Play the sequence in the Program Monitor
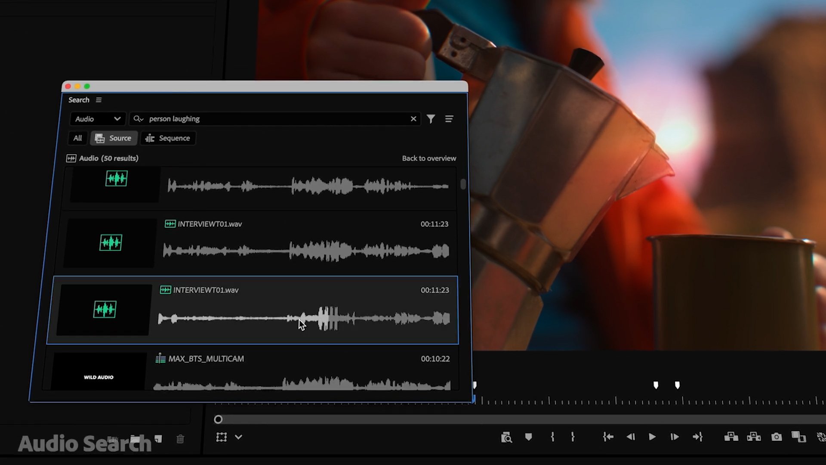 (x=652, y=437)
